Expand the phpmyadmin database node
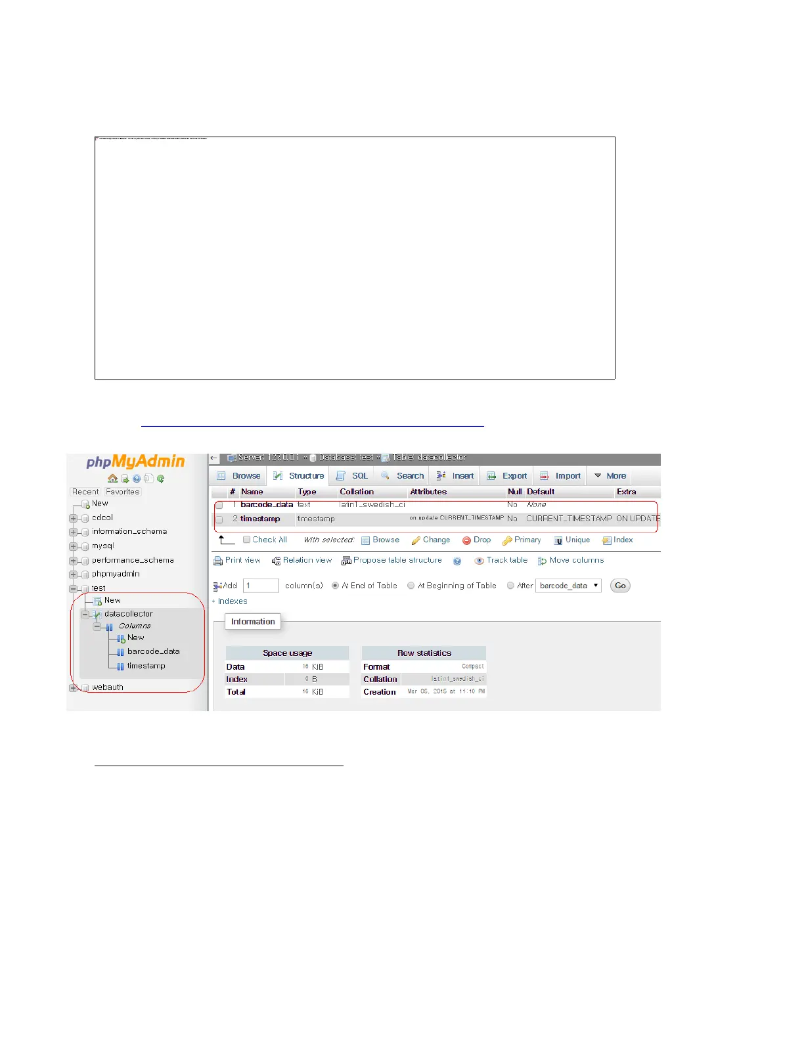Screen dimensions: 804x1040 click(x=73, y=574)
